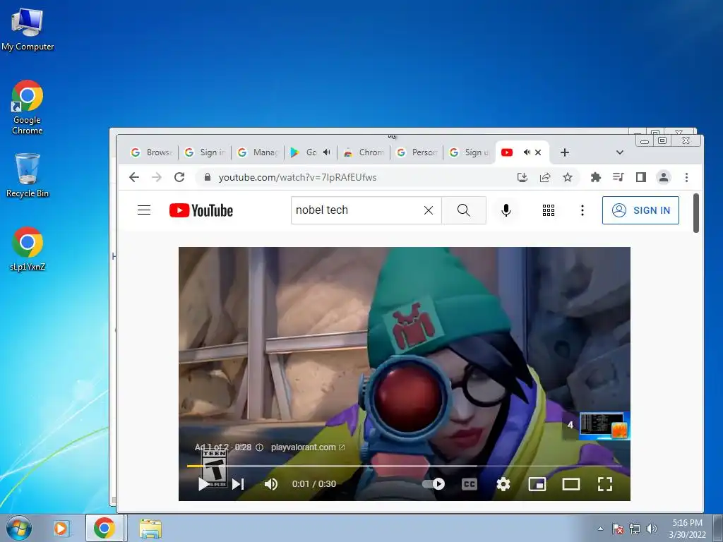Toggle the autoplay switch
The width and height of the screenshot is (723, 542).
click(x=434, y=484)
